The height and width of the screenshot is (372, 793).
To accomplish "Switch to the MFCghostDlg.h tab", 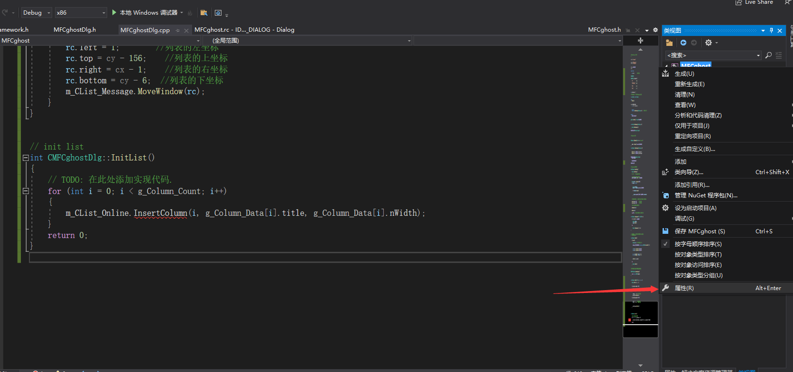I will click(x=74, y=30).
